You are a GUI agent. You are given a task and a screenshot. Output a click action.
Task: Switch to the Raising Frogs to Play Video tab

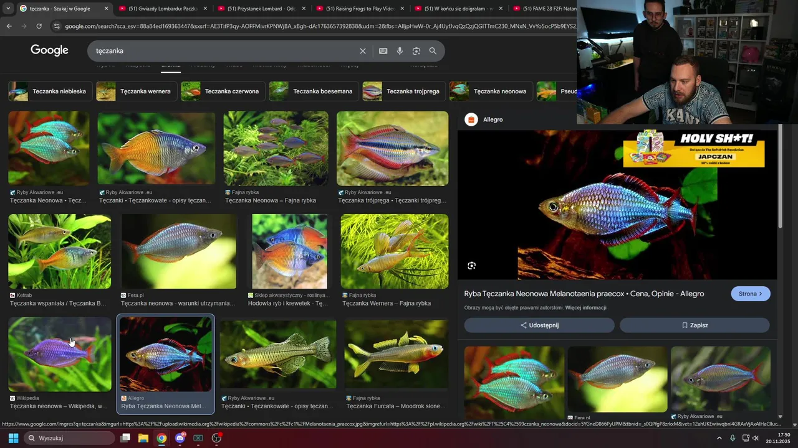(360, 9)
